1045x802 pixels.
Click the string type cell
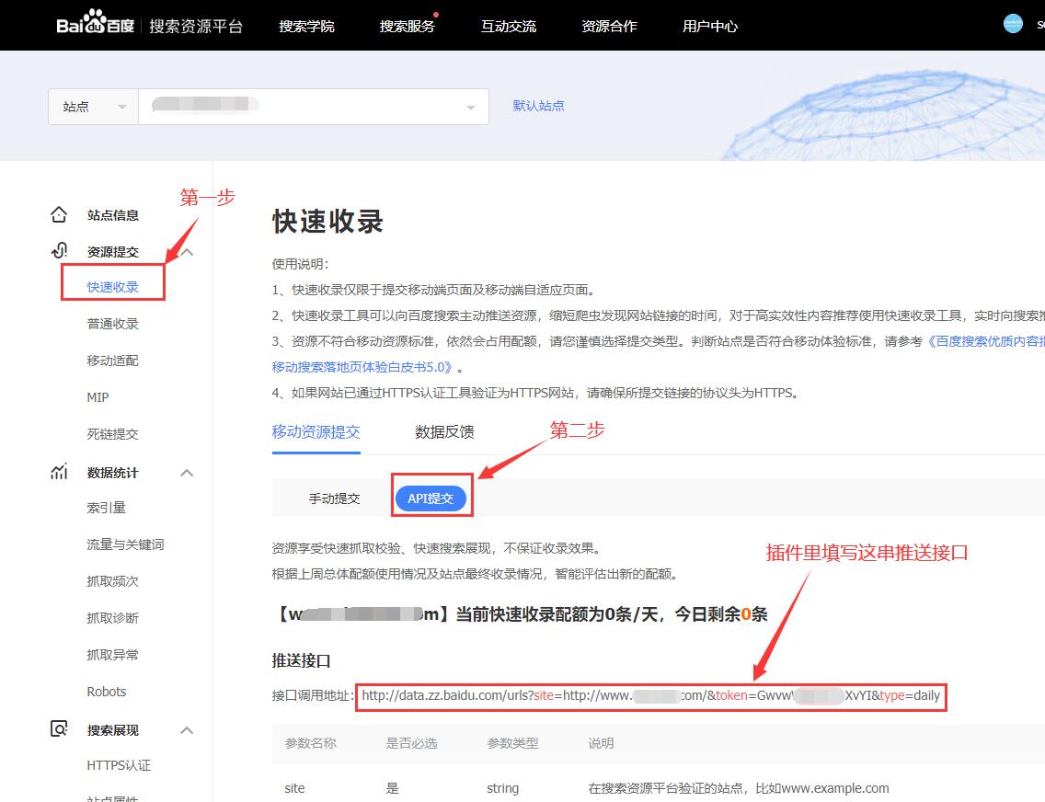pyautogui.click(x=502, y=788)
